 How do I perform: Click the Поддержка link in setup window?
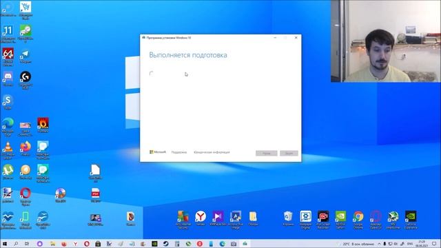point(179,152)
